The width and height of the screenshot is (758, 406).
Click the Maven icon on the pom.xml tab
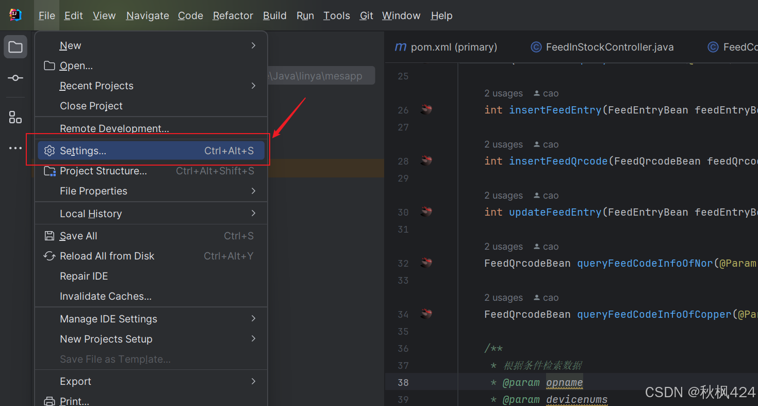pyautogui.click(x=401, y=46)
